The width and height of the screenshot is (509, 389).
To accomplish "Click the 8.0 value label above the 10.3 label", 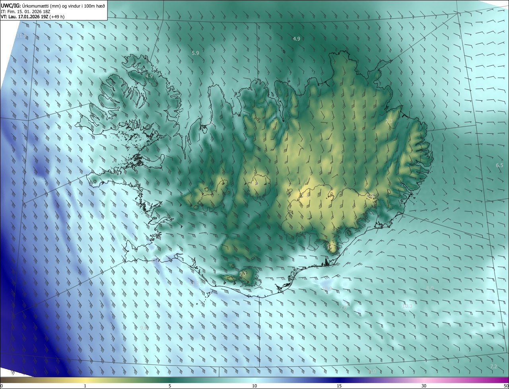I will click(430, 288).
